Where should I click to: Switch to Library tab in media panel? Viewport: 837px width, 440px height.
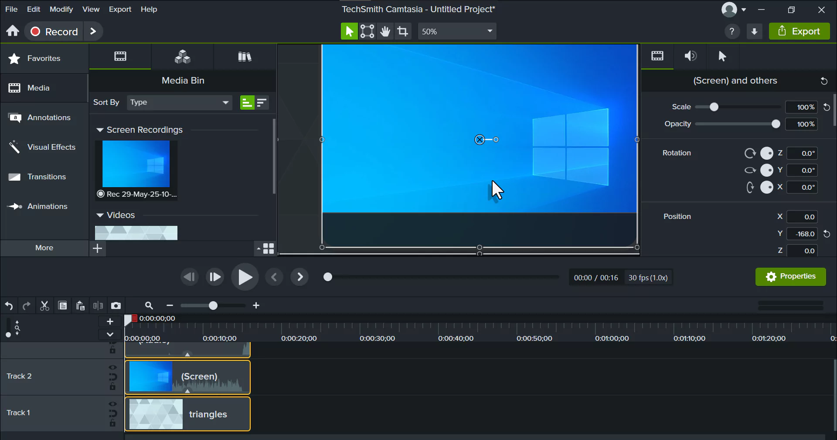[x=245, y=57]
